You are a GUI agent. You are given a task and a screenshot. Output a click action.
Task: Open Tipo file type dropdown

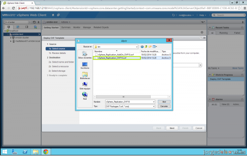coord(154,107)
